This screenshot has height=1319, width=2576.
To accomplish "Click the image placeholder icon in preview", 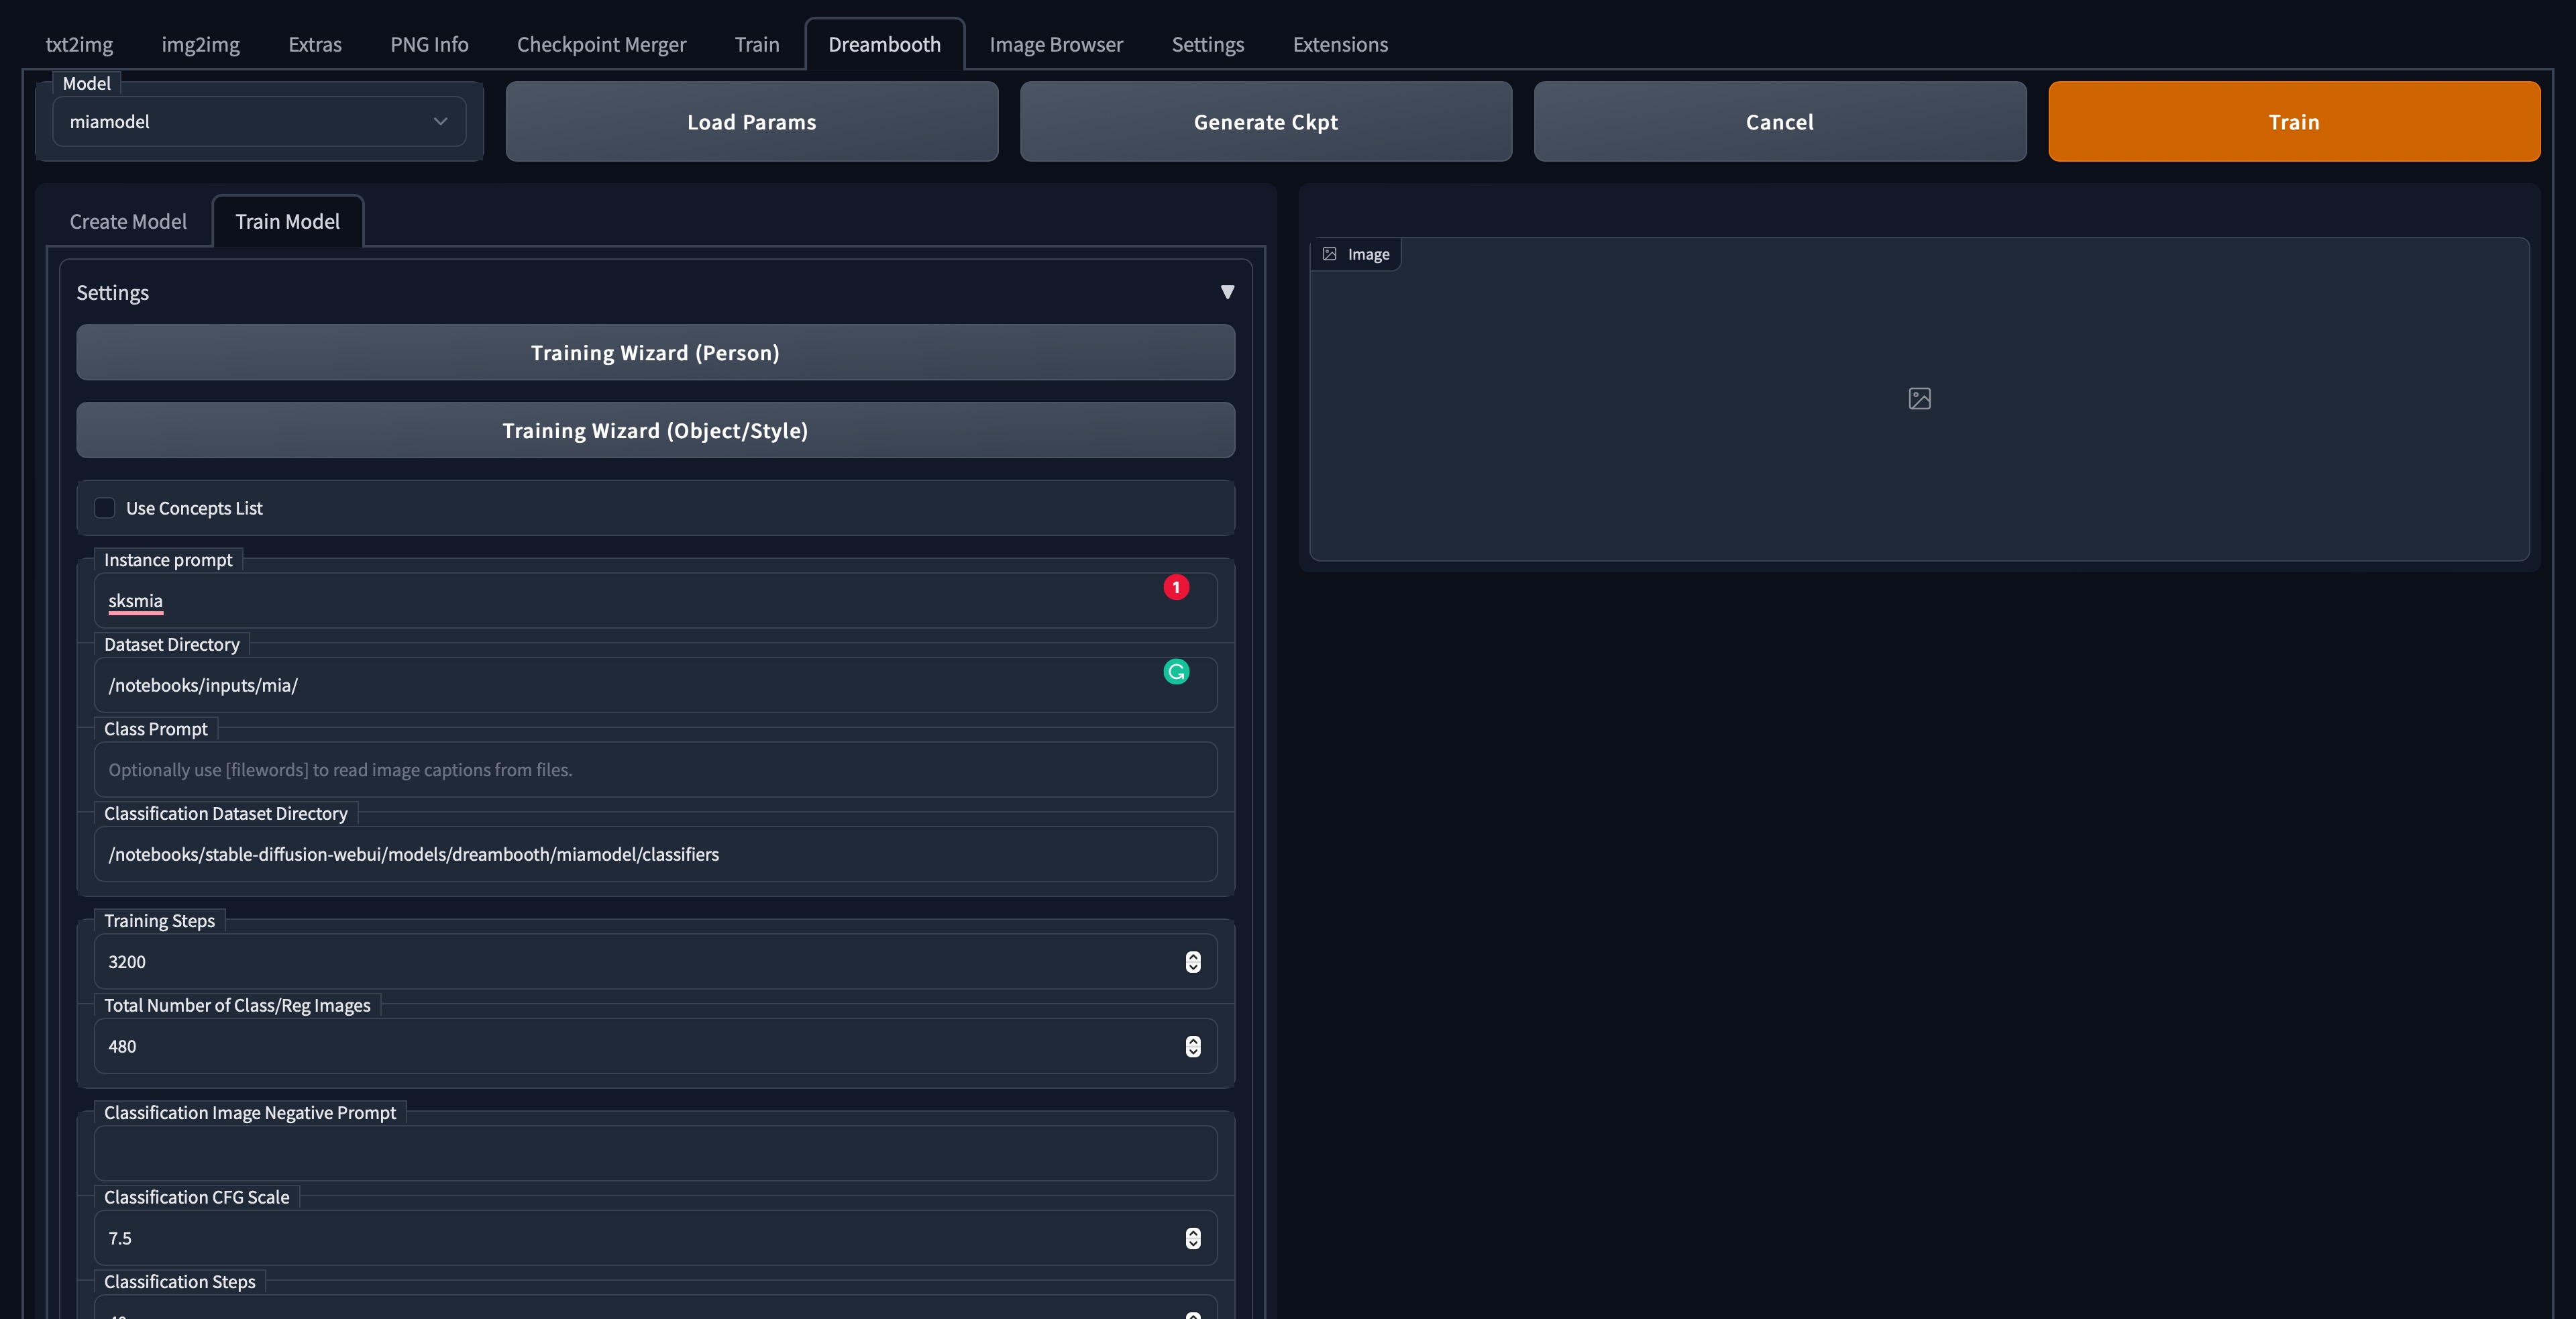I will pos(1919,399).
